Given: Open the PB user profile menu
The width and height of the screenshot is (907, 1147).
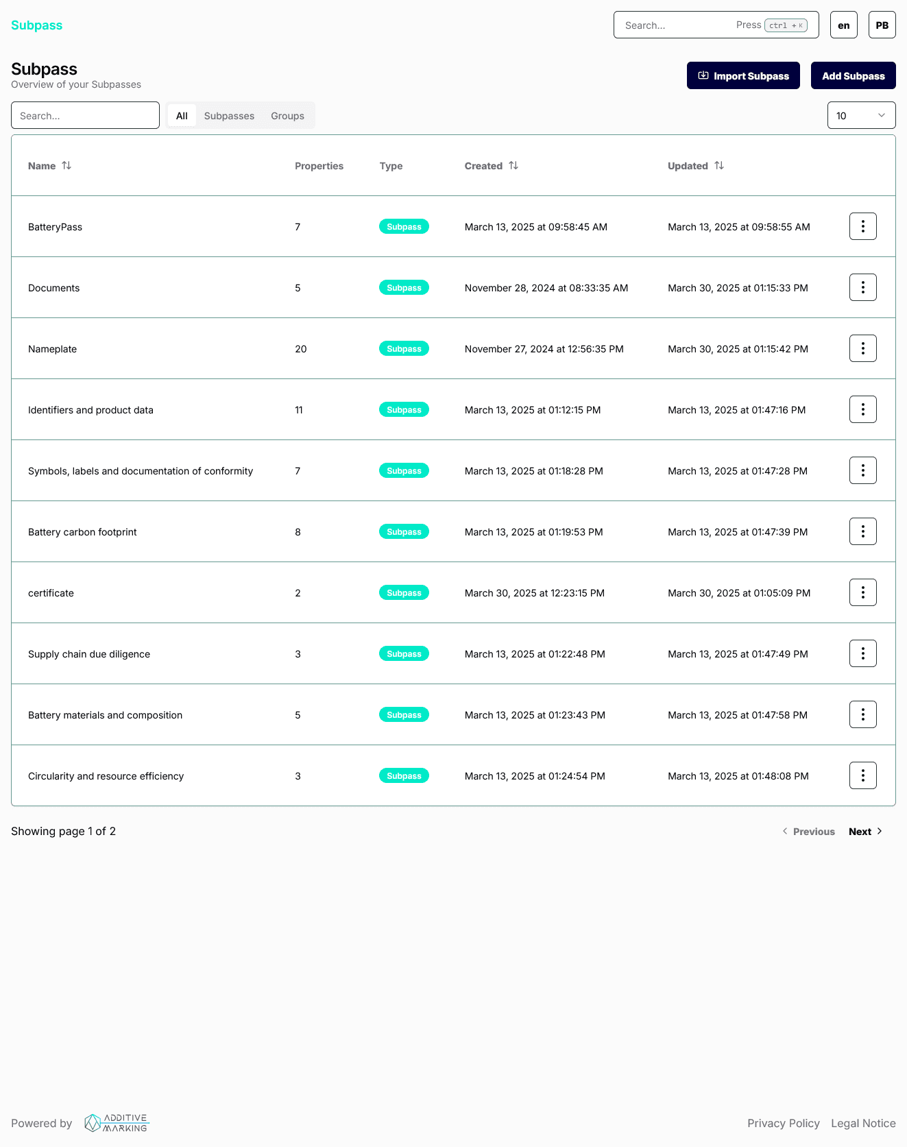Looking at the screenshot, I should click(882, 25).
